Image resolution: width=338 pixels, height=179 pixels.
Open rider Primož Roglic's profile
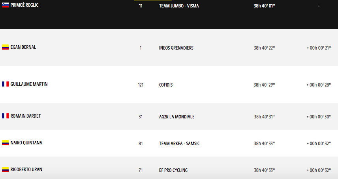pos(24,5)
